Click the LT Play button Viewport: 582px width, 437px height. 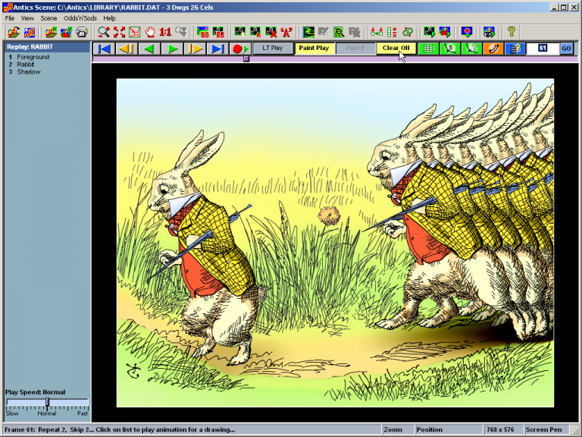[x=273, y=49]
